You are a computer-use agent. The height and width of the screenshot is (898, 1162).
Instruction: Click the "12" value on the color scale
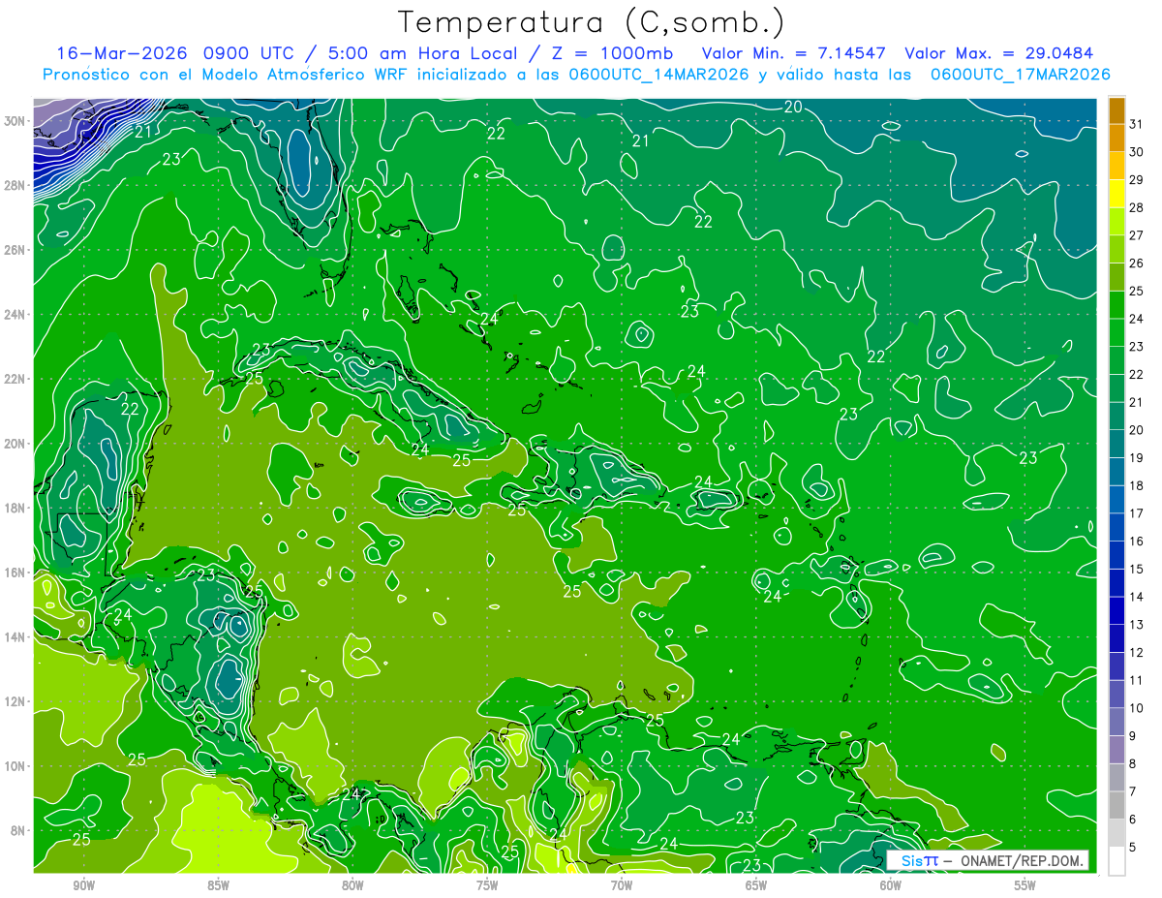click(1137, 652)
